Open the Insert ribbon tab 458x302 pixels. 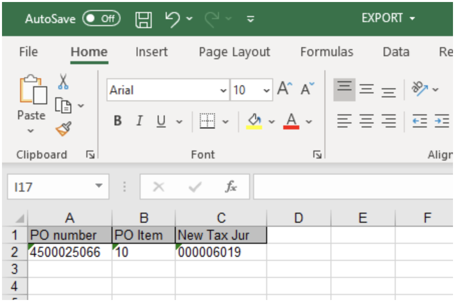(x=152, y=52)
